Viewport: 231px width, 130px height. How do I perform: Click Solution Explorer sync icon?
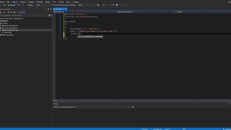click(9, 12)
